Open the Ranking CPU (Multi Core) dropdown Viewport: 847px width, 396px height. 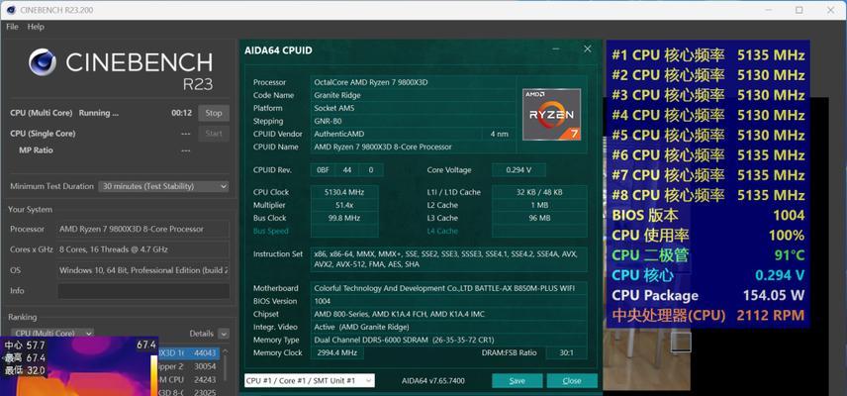tap(52, 334)
